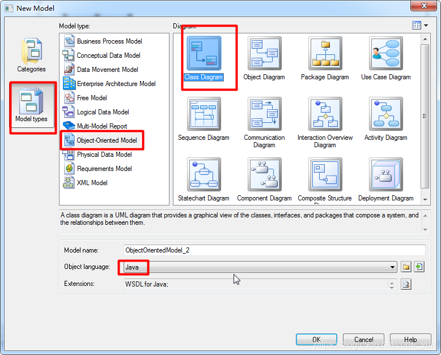
Task: Click the description box scroll up arrow
Action: click(425, 216)
